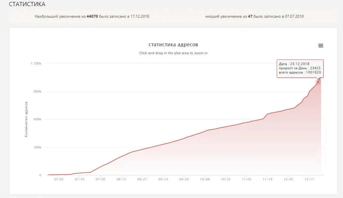The height and width of the screenshot is (198, 343).
Task: Click the 'СТАТИСТИКА' page heading
Action: (27, 4)
